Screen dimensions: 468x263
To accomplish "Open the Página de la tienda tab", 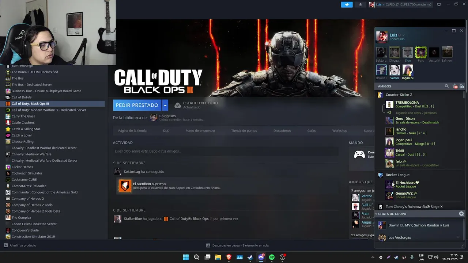I will (x=132, y=130).
